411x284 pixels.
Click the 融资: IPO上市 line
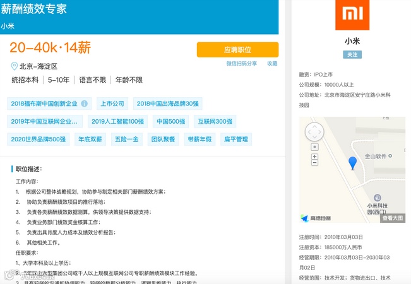coord(316,74)
